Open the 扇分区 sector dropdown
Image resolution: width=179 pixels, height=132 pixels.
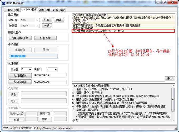(29, 69)
